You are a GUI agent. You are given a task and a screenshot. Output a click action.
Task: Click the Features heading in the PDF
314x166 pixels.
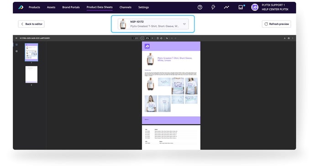(148, 70)
